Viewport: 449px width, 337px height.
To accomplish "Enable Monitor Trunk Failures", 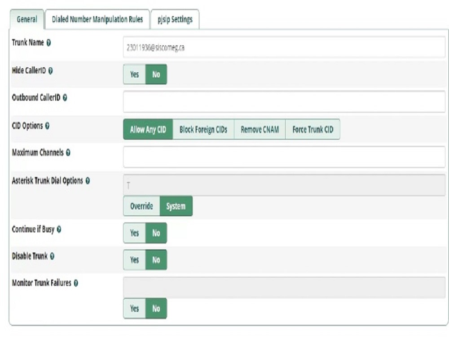I will click(134, 309).
